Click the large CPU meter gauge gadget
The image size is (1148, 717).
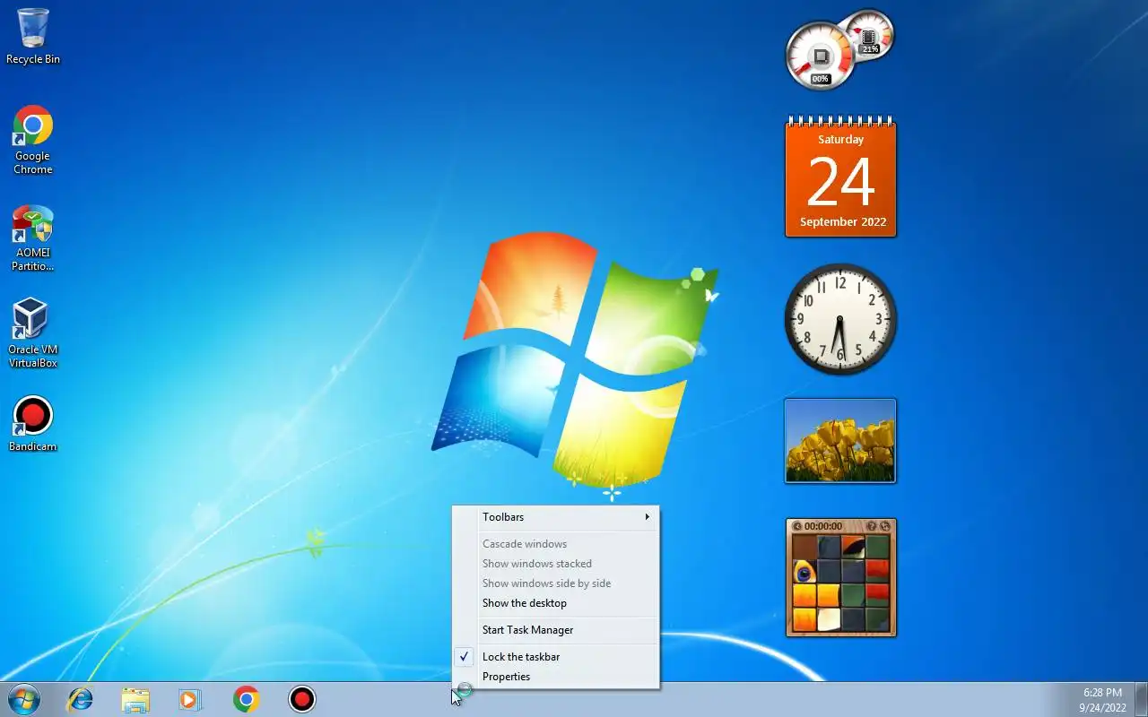[820, 56]
